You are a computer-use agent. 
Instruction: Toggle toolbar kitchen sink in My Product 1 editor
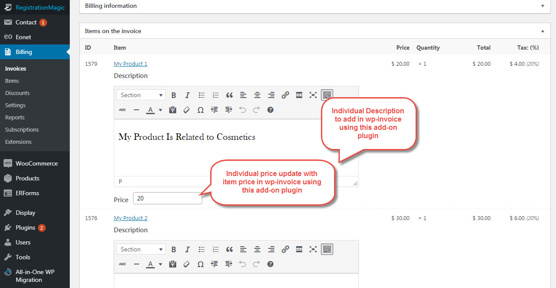pyautogui.click(x=327, y=95)
